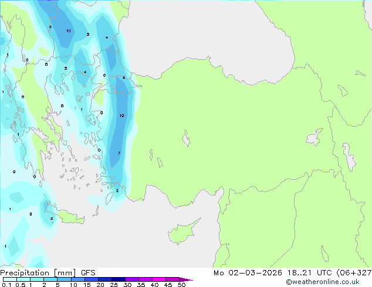Click the legend swatch between 1 and 2

click(x=37, y=279)
